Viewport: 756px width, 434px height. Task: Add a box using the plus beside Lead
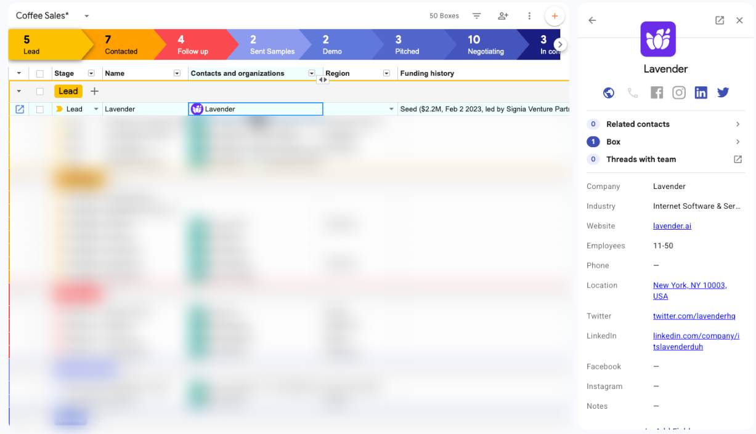pyautogui.click(x=94, y=90)
